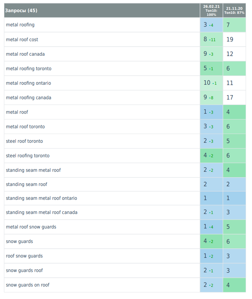The image size is (252, 299).
Task: Click 21.11.20 position cell for steel roofing toronto
Action: (x=234, y=156)
